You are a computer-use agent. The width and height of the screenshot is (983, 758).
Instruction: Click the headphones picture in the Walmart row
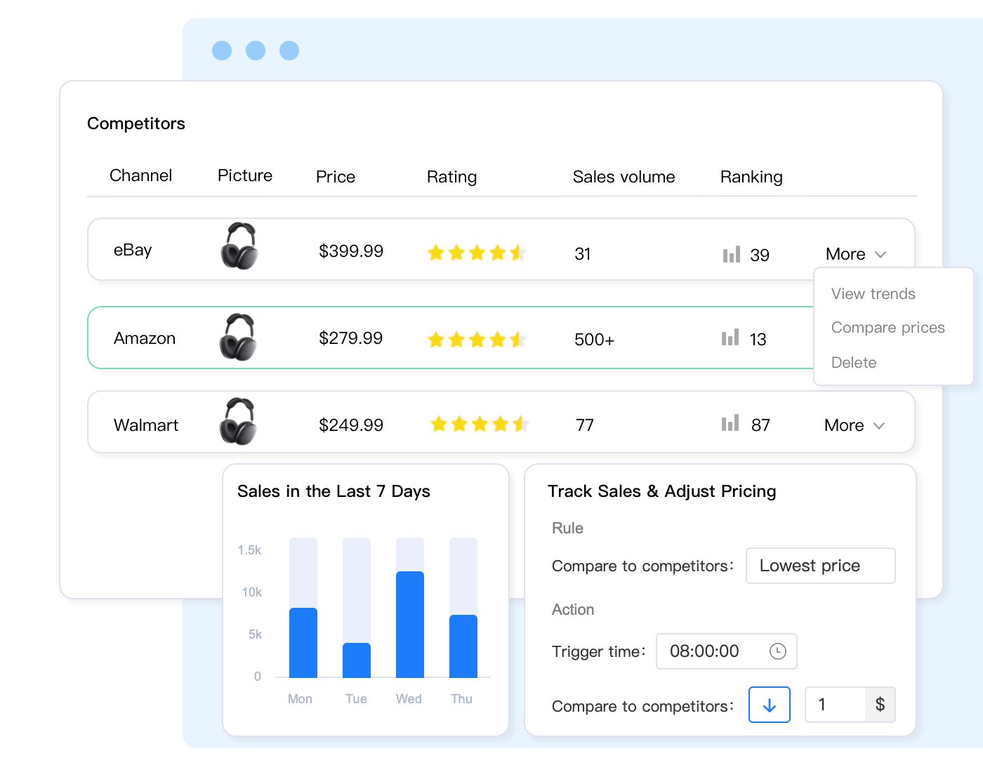240,421
